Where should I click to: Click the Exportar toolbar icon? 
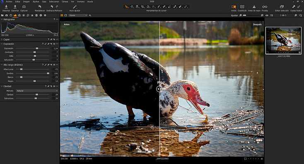(x=15, y=7)
